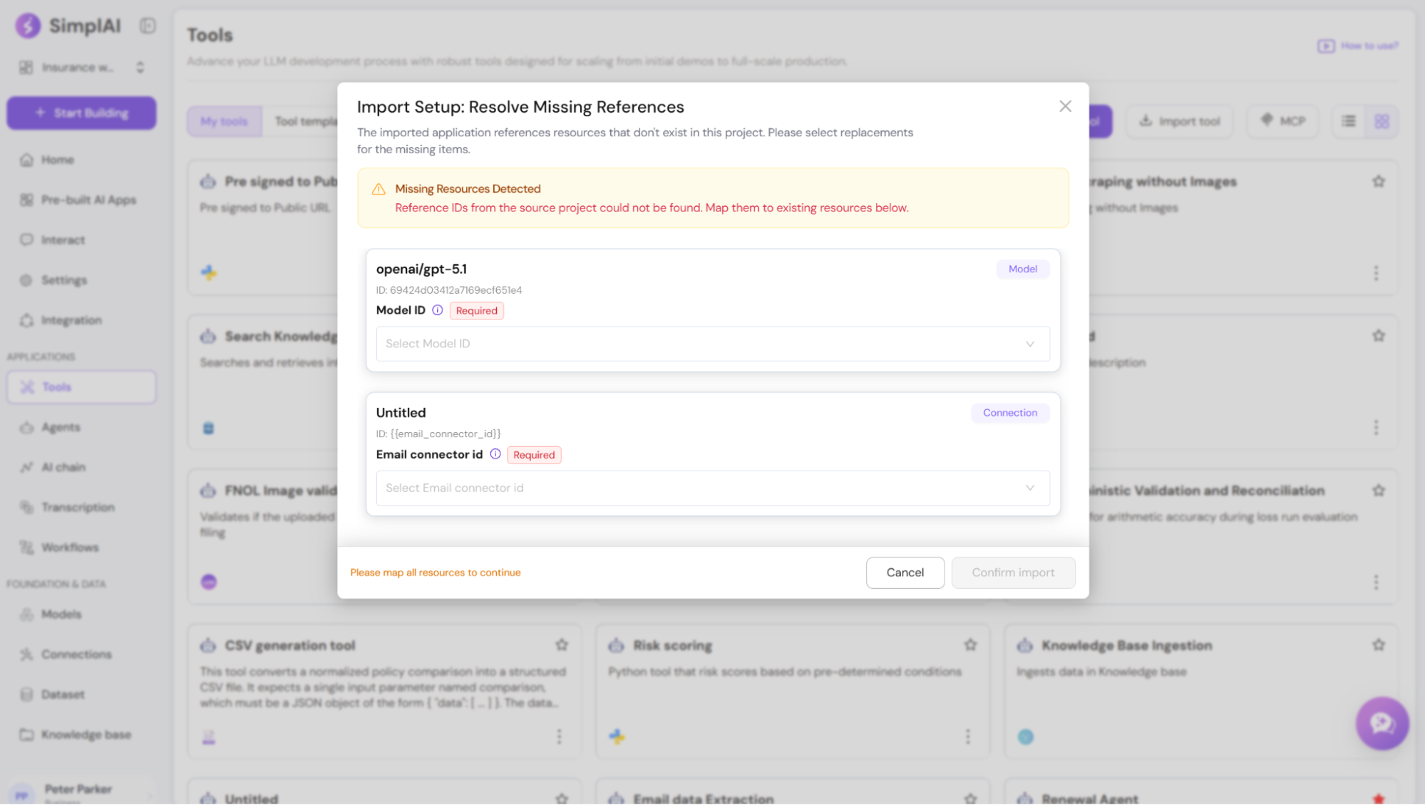Star the Validation and Reconciliation card

(x=1379, y=491)
